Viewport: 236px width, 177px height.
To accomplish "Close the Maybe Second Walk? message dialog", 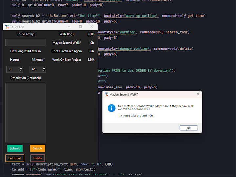I will pos(198,94).
